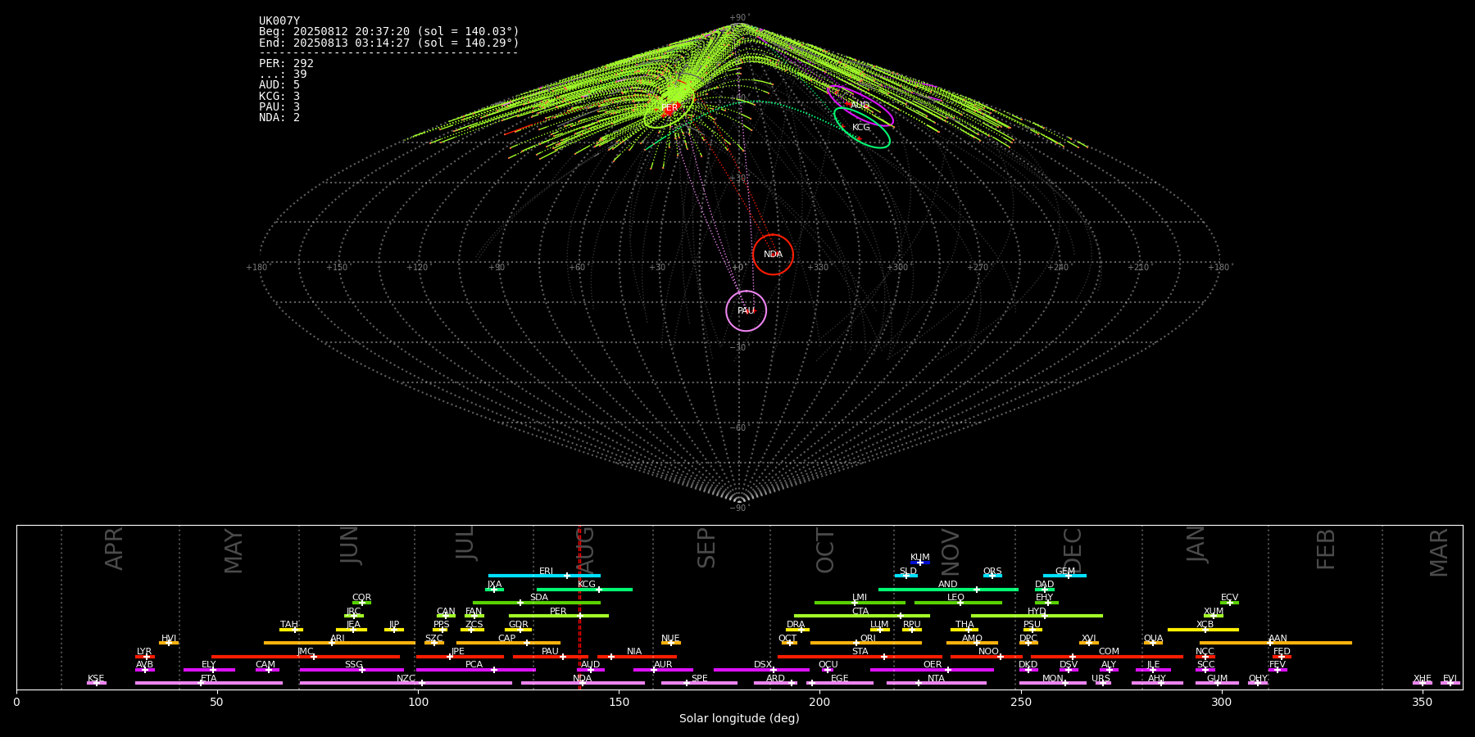Click the AAN orange bar in timeline

pos(1275,643)
